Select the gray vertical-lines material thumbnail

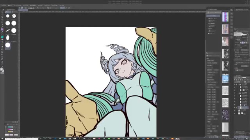(x=225, y=127)
